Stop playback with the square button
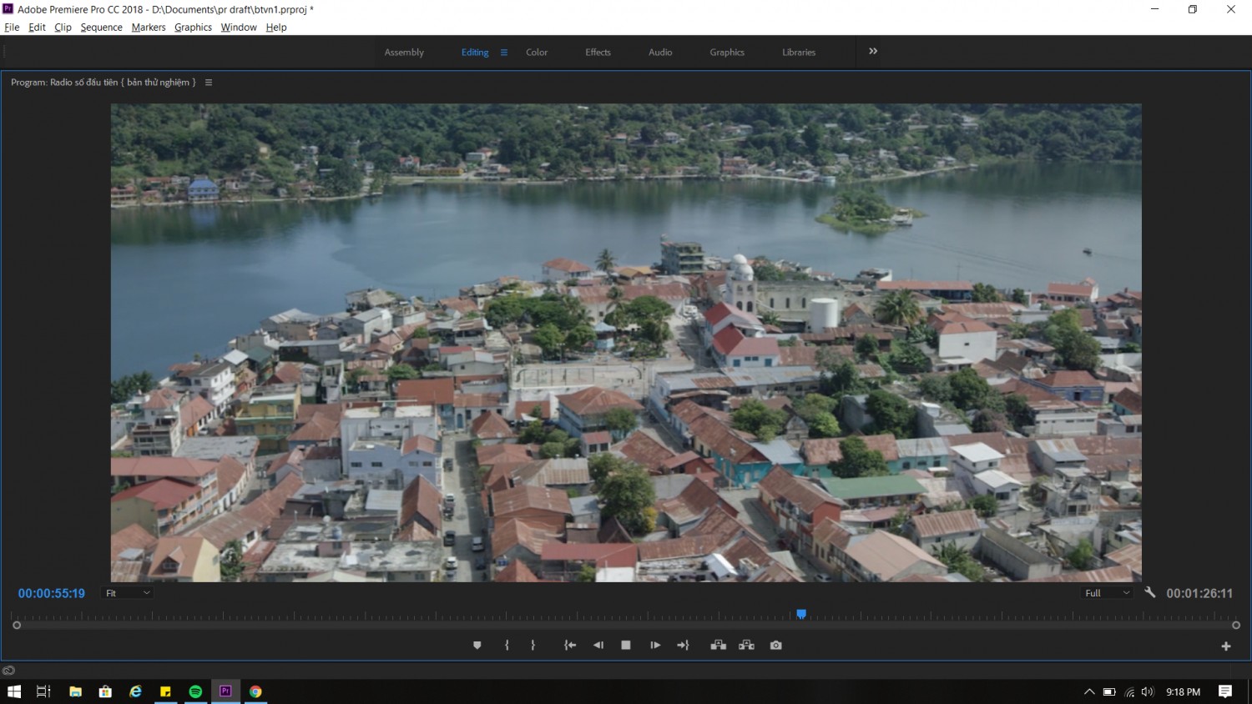Viewport: 1252px width, 704px height. tap(626, 645)
